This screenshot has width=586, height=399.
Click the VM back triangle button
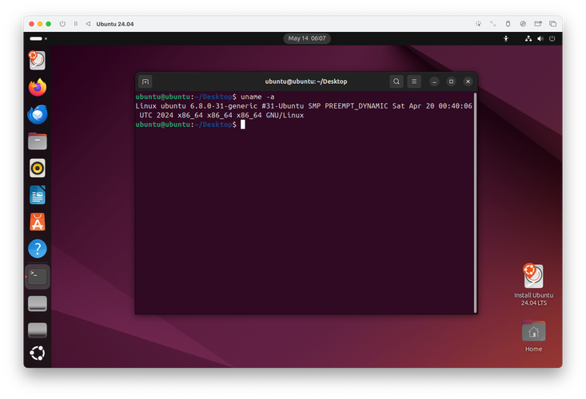pyautogui.click(x=88, y=24)
